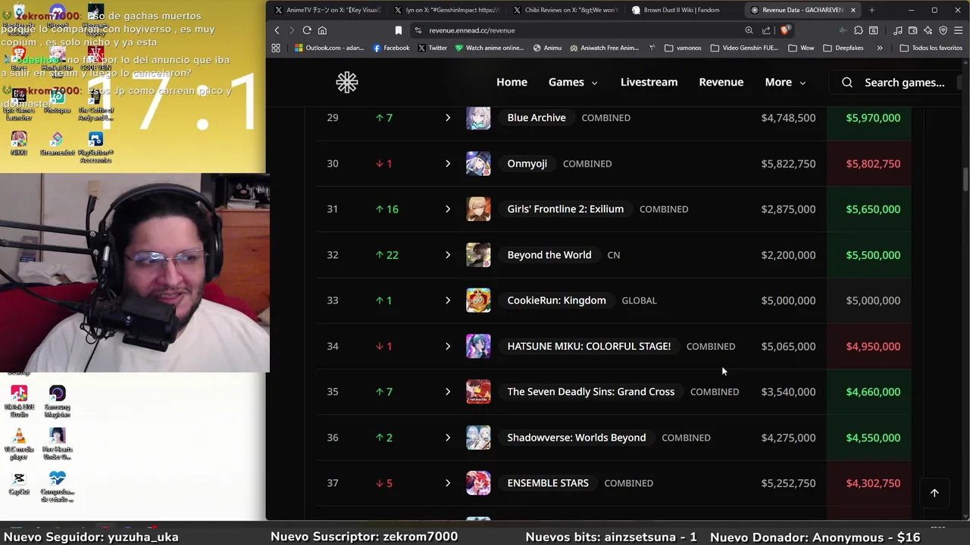Click the Brave shields lion icon
Viewport: 970px width, 545px height.
[x=785, y=30]
